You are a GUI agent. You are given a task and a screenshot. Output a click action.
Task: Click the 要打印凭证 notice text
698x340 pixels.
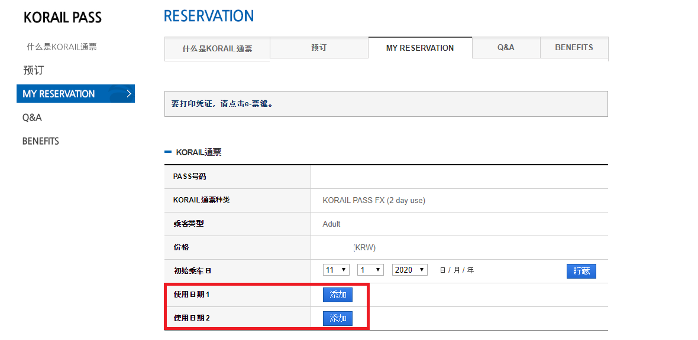(x=222, y=103)
